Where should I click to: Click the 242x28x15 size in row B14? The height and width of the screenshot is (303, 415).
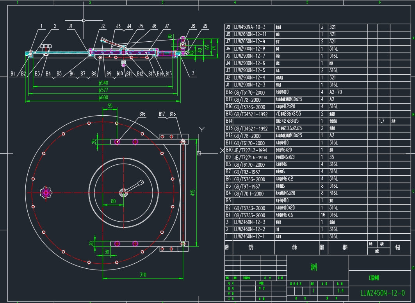click(290, 121)
